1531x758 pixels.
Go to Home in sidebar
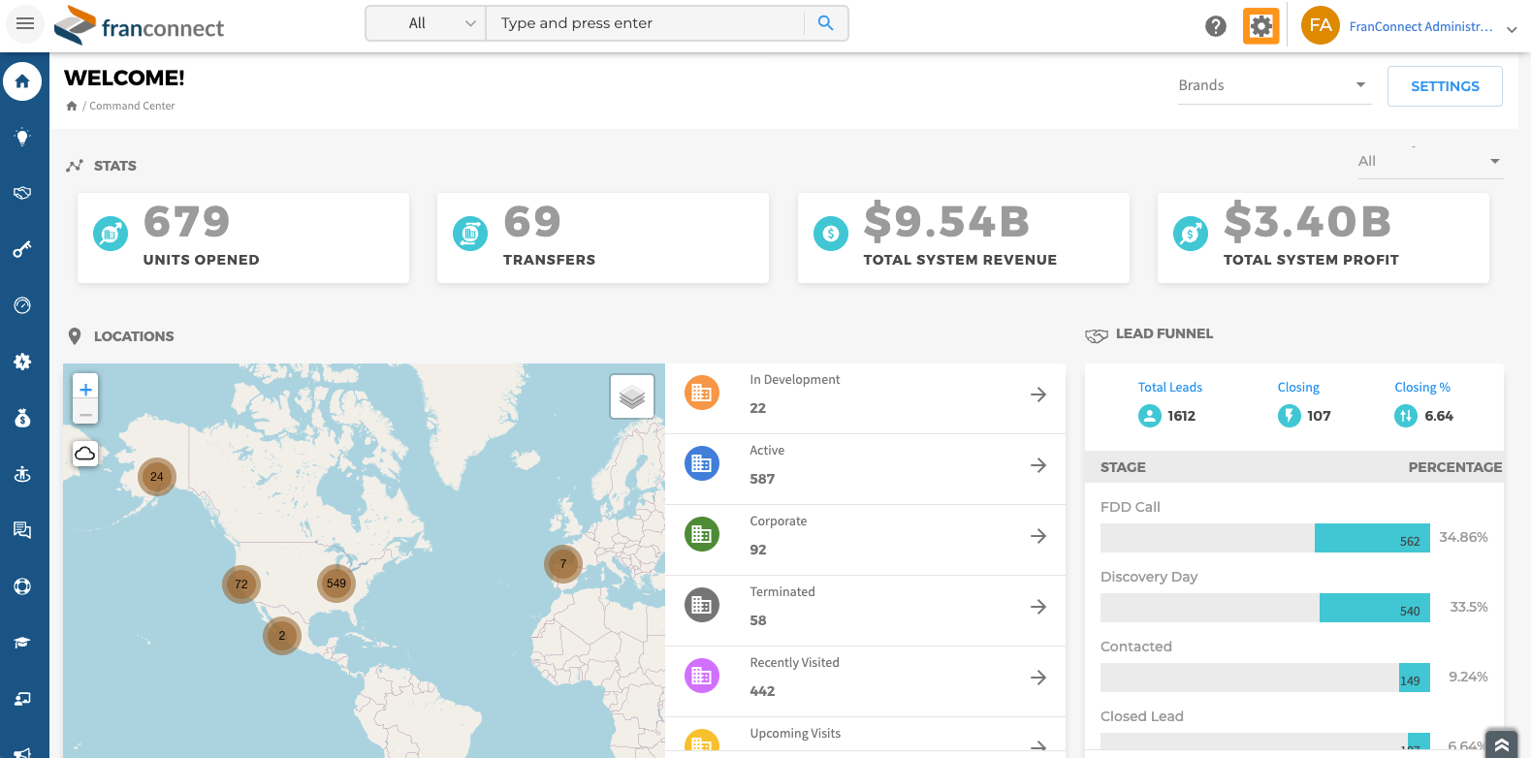click(22, 81)
